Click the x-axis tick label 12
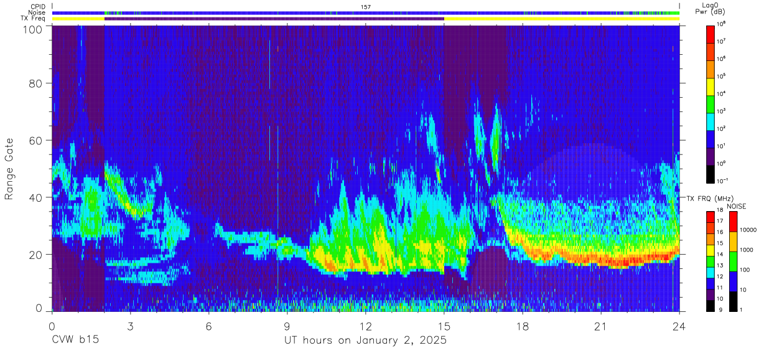 coord(366,326)
